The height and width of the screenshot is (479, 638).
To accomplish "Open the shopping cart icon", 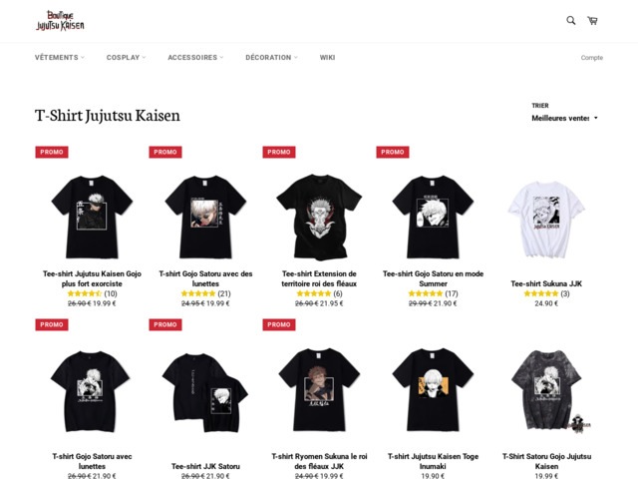I will (592, 20).
